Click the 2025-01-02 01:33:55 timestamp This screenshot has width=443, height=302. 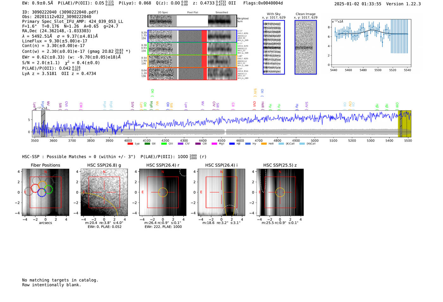coord(358,4)
